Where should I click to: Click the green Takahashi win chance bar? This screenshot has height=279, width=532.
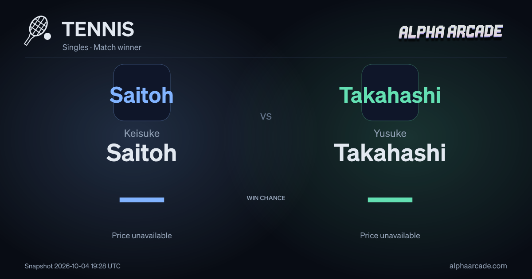pos(390,200)
